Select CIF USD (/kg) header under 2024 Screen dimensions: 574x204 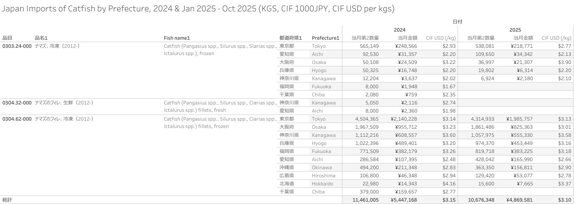[x=441, y=38]
